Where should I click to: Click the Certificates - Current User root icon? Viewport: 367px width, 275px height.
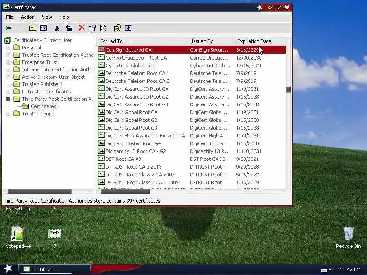8,40
